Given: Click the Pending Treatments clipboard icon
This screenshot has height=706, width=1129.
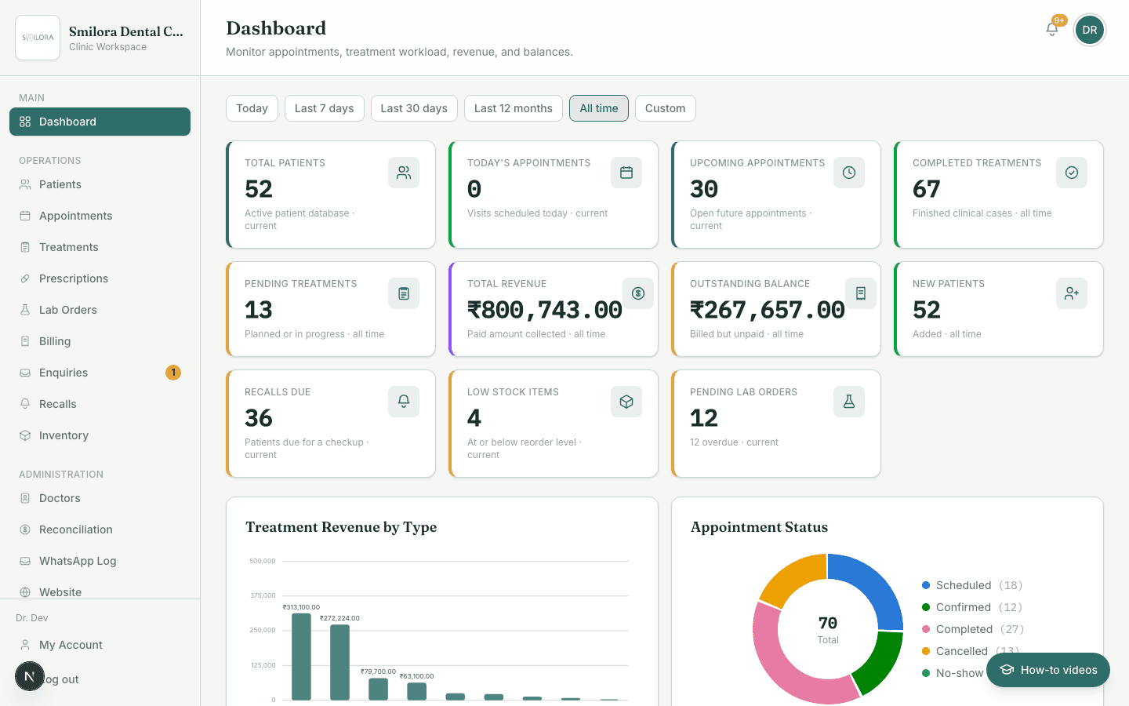Looking at the screenshot, I should click(x=404, y=293).
